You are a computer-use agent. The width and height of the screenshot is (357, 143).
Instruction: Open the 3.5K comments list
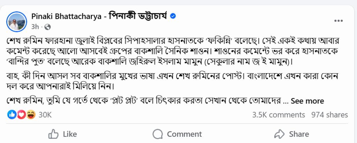click(x=279, y=115)
